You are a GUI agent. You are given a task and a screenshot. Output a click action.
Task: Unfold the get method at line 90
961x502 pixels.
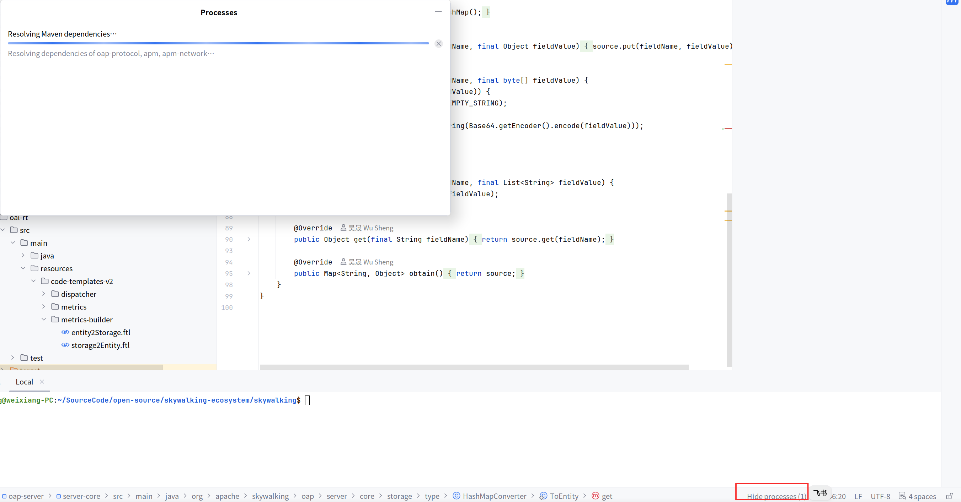(x=249, y=239)
